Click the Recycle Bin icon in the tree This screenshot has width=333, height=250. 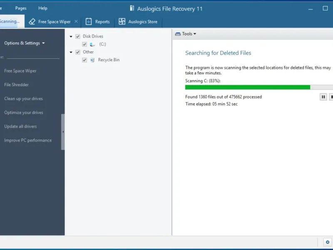click(x=92, y=60)
